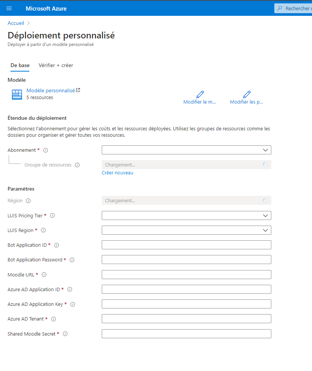The width and height of the screenshot is (312, 371).
Task: Focus the Rechercher search box
Action: click(x=294, y=8)
